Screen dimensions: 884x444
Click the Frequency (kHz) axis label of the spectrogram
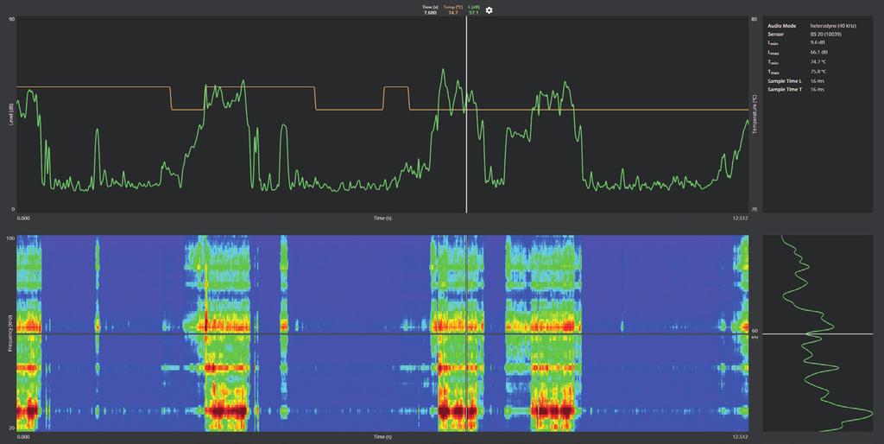(x=10, y=333)
